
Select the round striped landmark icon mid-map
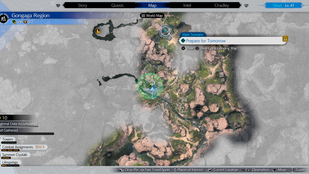(x=198, y=109)
